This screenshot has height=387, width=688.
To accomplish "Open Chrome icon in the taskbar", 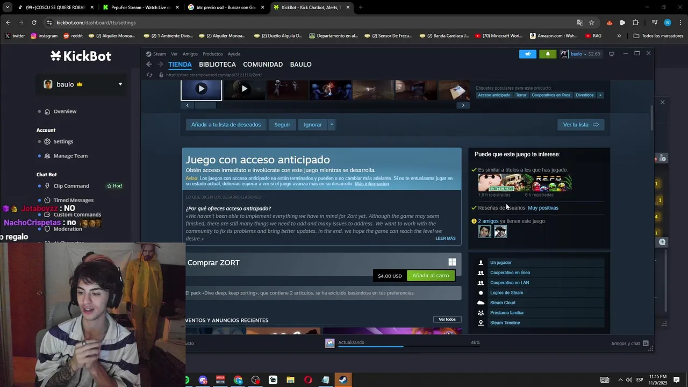I will click(238, 380).
